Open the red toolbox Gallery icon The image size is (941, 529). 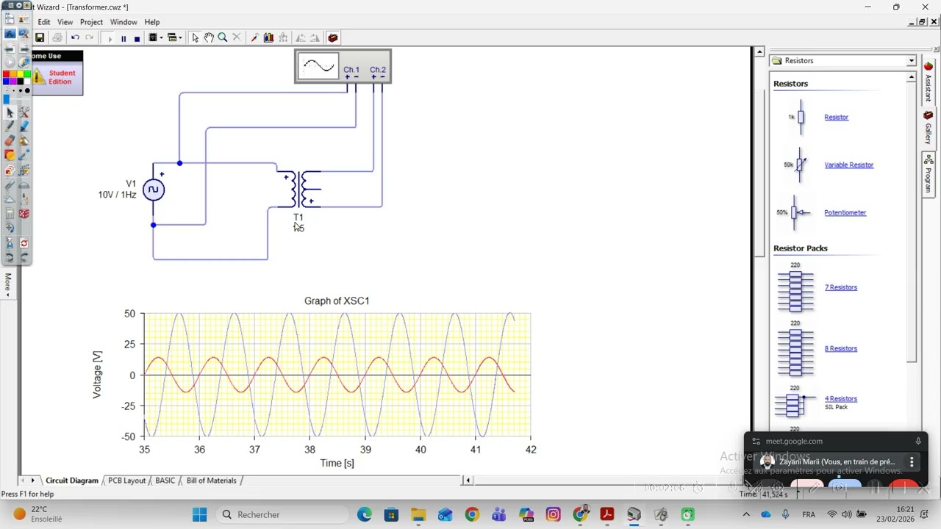pos(333,37)
